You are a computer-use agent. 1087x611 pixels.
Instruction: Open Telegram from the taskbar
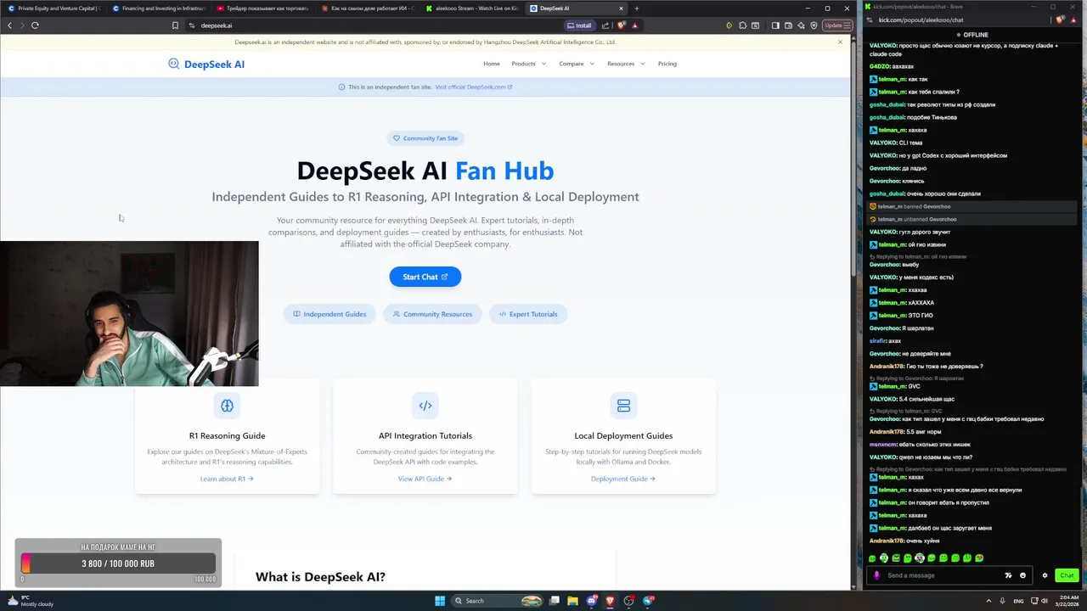[648, 601]
